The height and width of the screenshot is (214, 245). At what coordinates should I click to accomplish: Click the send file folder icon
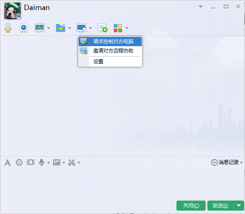pos(61,28)
